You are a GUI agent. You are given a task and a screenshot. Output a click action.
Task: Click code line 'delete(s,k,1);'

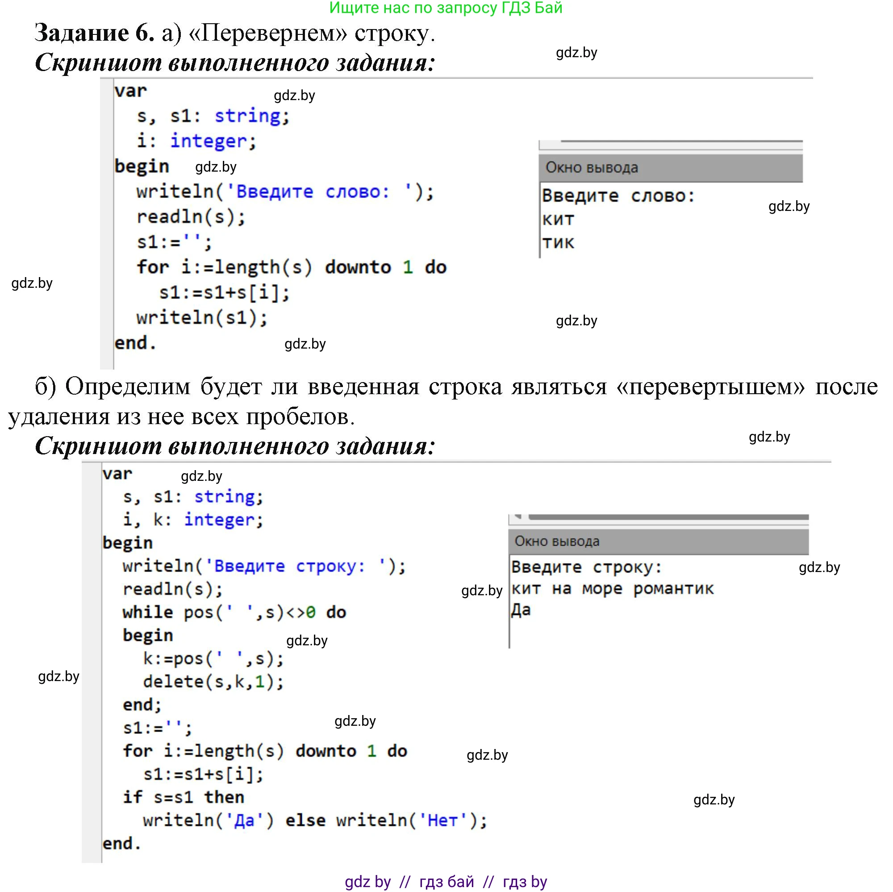[x=213, y=682]
